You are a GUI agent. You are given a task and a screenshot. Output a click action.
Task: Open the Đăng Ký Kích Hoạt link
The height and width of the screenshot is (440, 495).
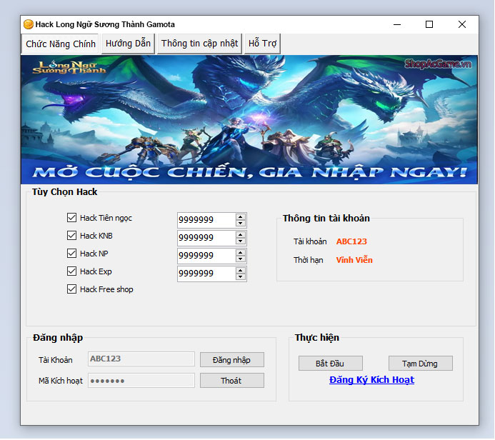tap(371, 380)
